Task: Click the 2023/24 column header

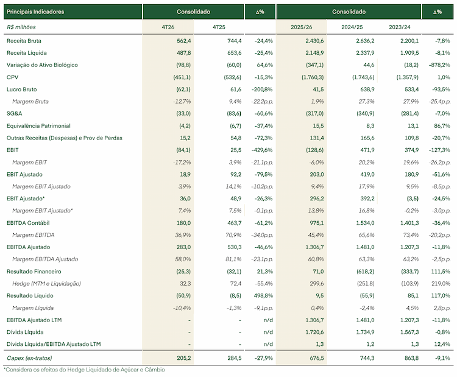Action: coord(399,27)
